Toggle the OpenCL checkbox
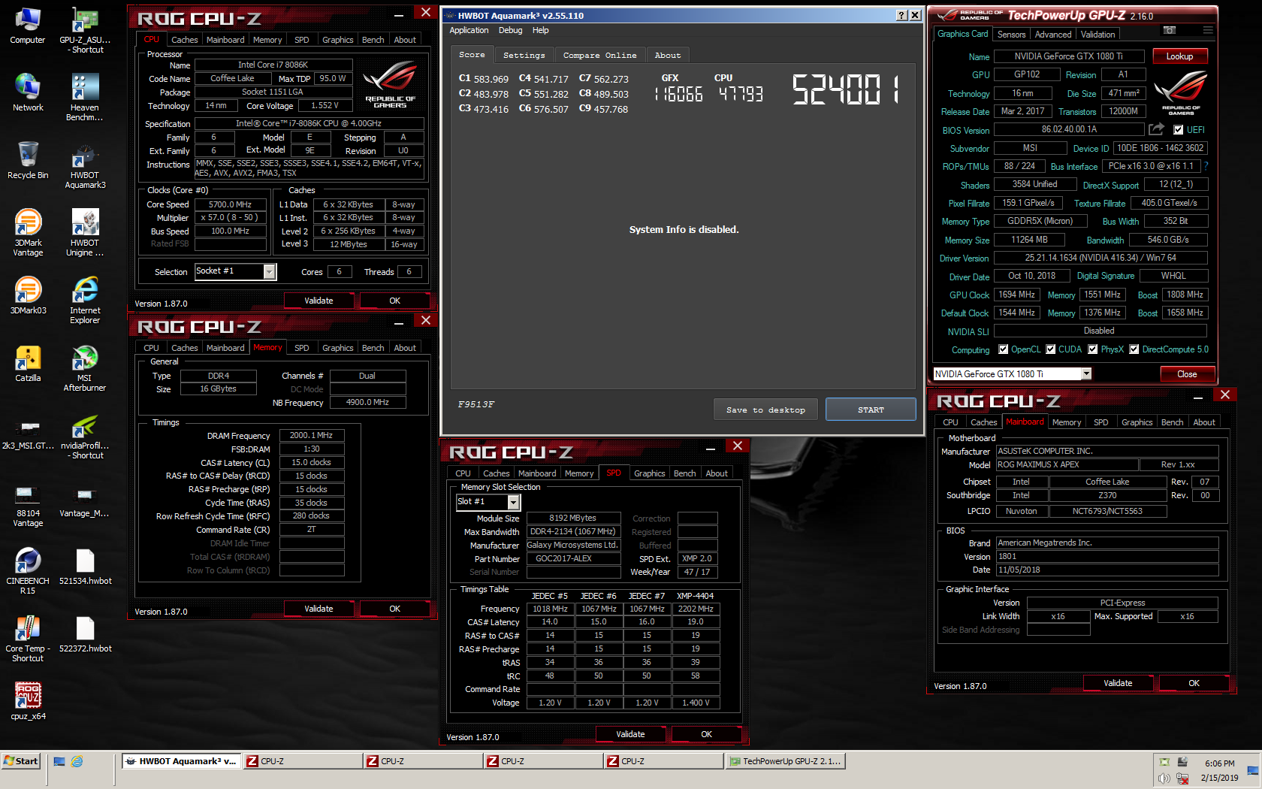The image size is (1262, 789). (x=1003, y=349)
